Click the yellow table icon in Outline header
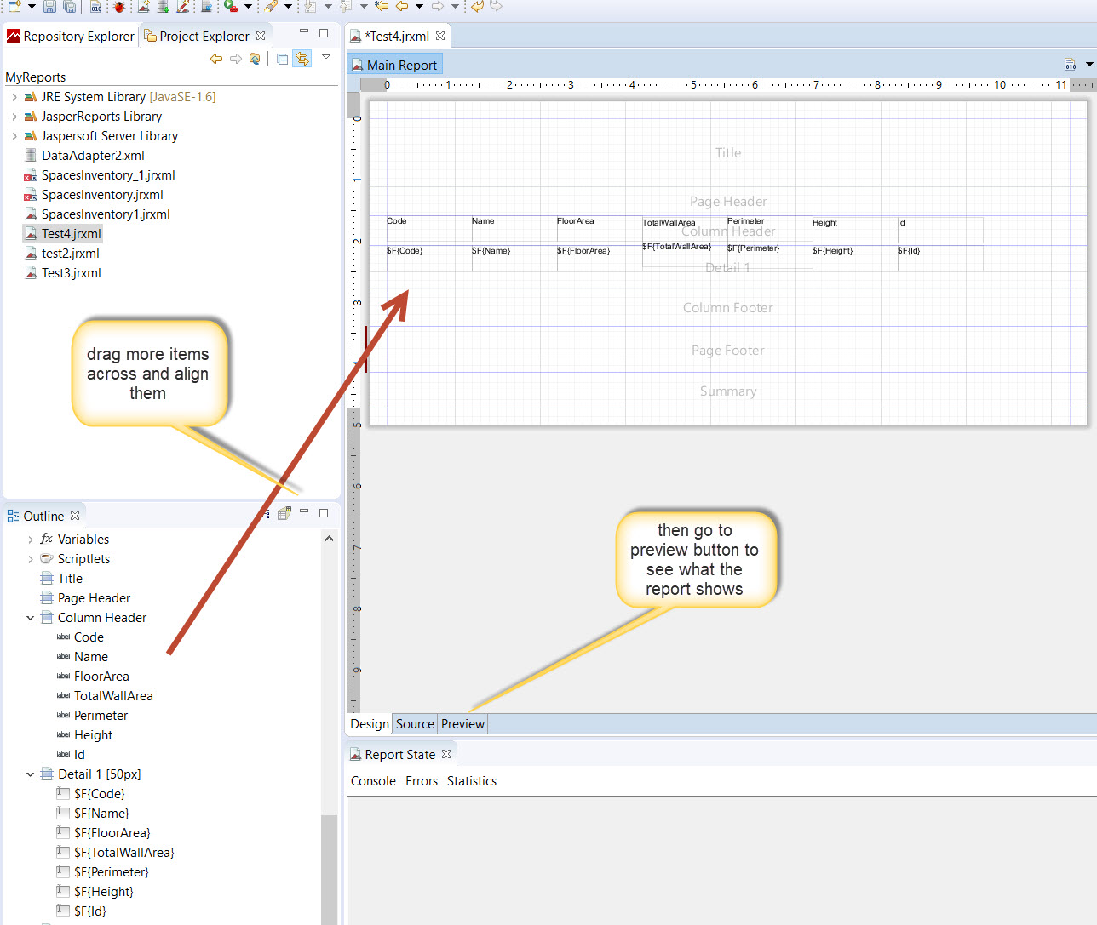This screenshot has width=1097, height=925. click(284, 513)
